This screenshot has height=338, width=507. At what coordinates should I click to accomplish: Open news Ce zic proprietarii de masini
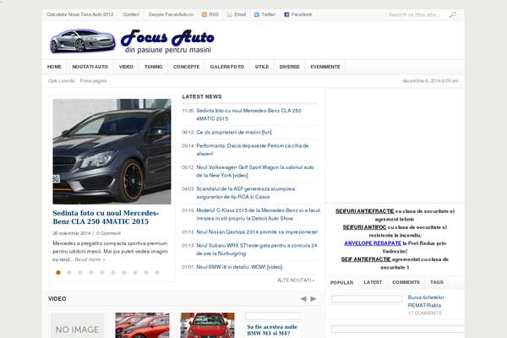(234, 133)
